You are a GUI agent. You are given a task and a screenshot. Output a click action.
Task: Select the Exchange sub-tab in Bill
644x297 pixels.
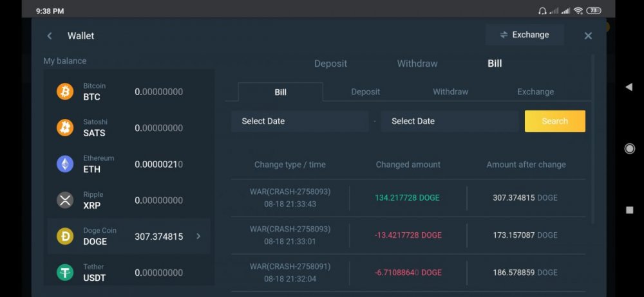(x=535, y=92)
